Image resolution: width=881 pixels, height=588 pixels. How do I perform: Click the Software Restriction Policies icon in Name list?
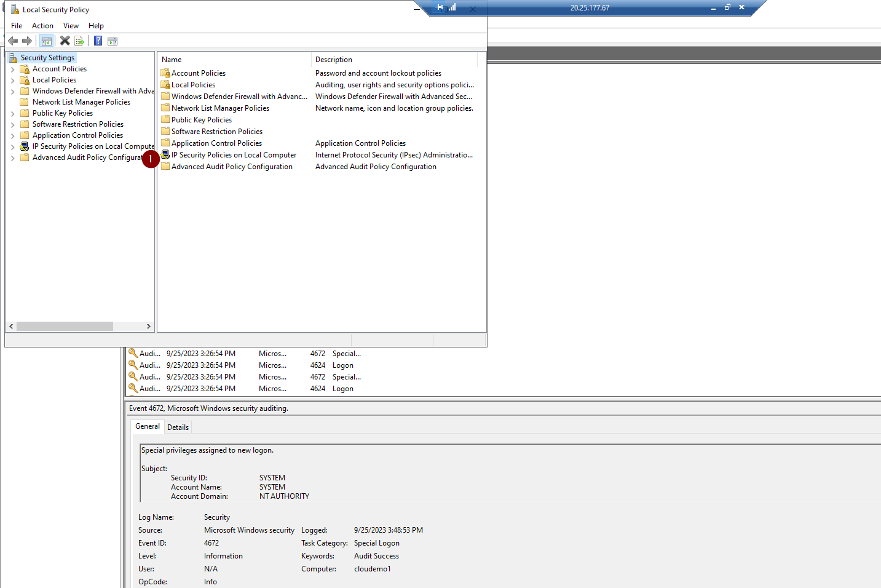click(x=165, y=132)
